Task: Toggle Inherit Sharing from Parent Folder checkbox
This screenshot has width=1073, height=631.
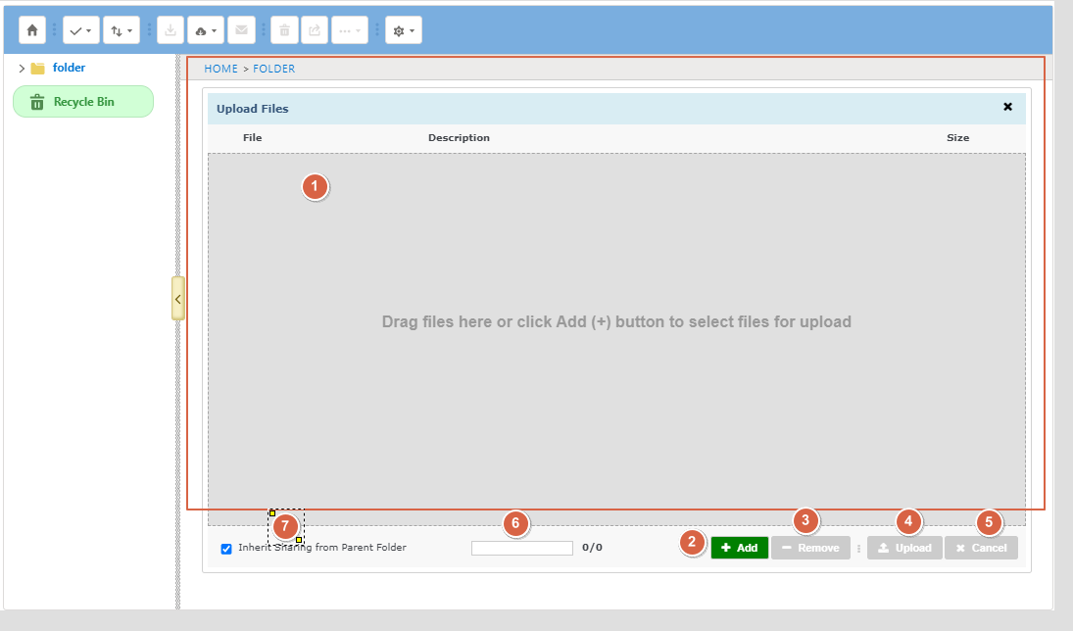Action: pyautogui.click(x=226, y=549)
